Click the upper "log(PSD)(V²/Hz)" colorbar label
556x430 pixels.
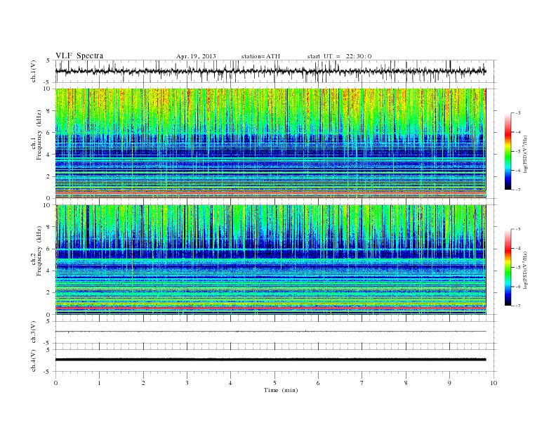coord(526,155)
